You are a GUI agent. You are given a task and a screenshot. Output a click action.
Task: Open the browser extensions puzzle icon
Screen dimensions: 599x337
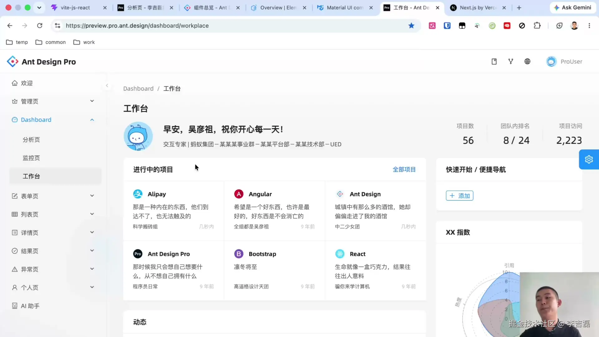click(x=537, y=26)
